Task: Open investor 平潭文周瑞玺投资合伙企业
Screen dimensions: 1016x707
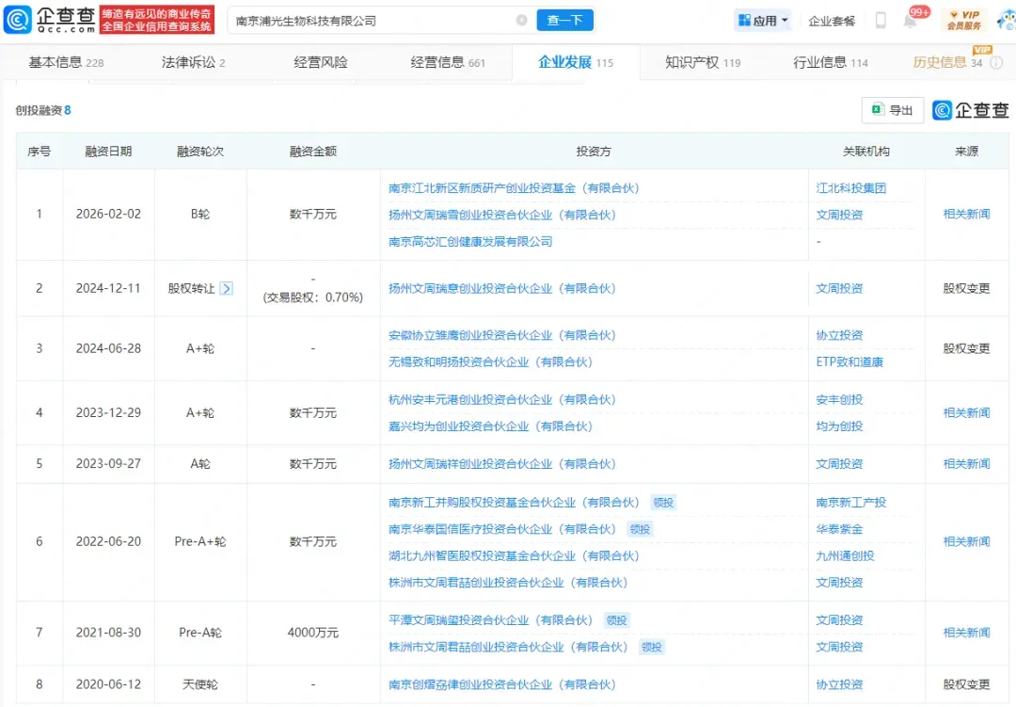Action: [x=490, y=620]
